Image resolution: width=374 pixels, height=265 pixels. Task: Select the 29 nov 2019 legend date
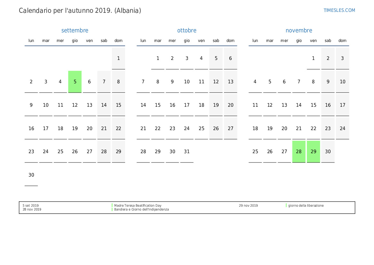(x=248, y=206)
